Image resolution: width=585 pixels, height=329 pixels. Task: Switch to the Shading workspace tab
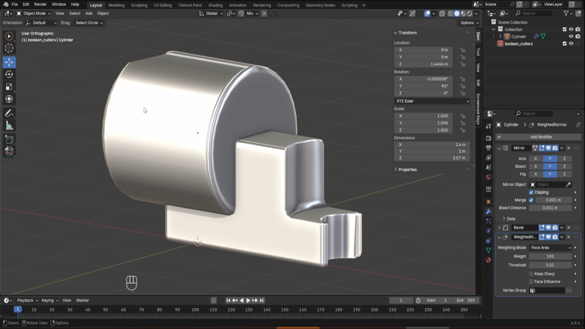215,5
